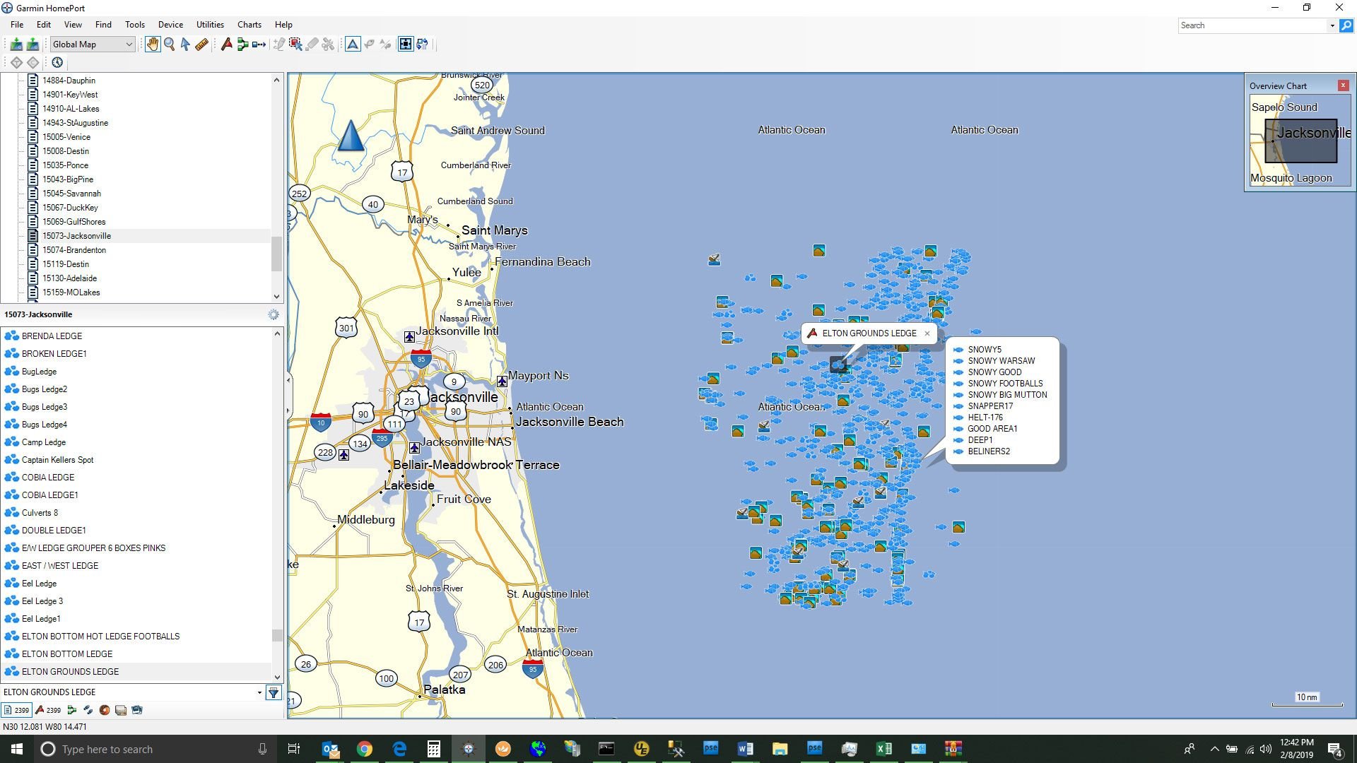Select 14901-KeyWest in the tree
This screenshot has height=763, width=1357.
click(70, 95)
